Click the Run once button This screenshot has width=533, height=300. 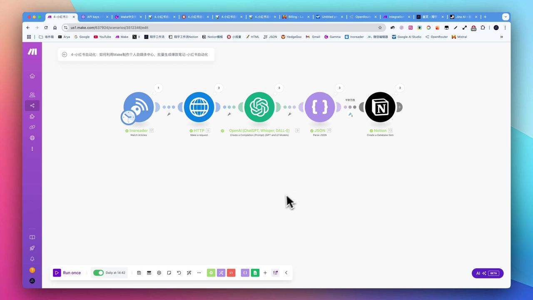click(x=67, y=273)
